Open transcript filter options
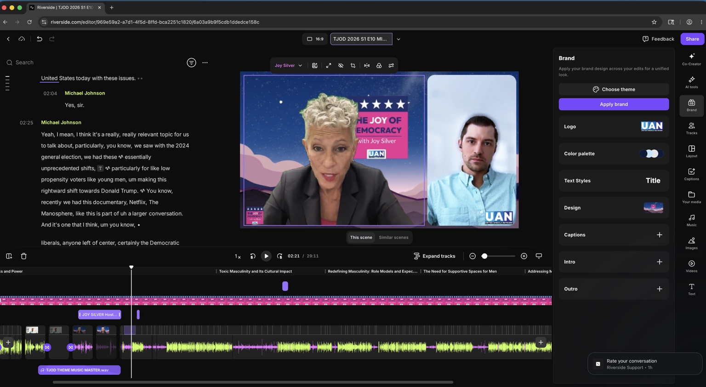This screenshot has width=706, height=387. coord(192,63)
